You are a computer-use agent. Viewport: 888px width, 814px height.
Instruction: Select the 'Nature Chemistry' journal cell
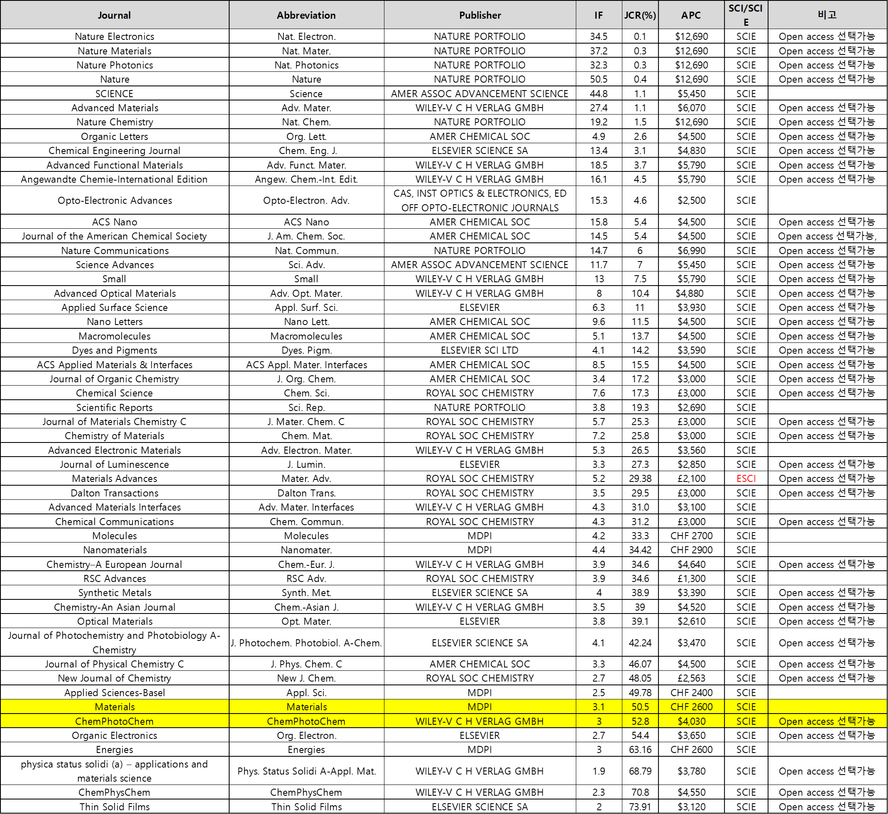click(115, 122)
